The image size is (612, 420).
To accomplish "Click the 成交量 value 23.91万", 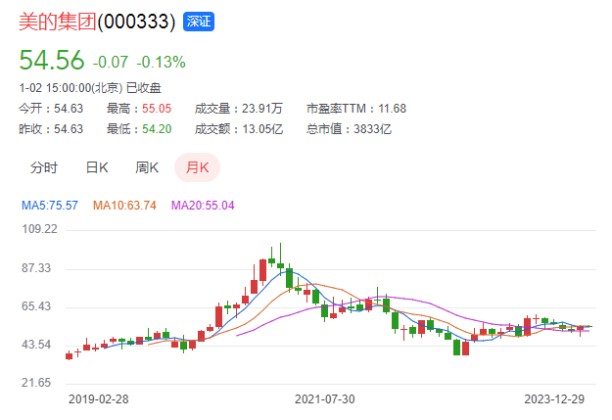I will [x=262, y=108].
